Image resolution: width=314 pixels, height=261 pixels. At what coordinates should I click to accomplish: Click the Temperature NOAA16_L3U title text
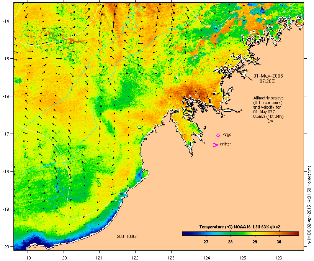(x=240, y=227)
